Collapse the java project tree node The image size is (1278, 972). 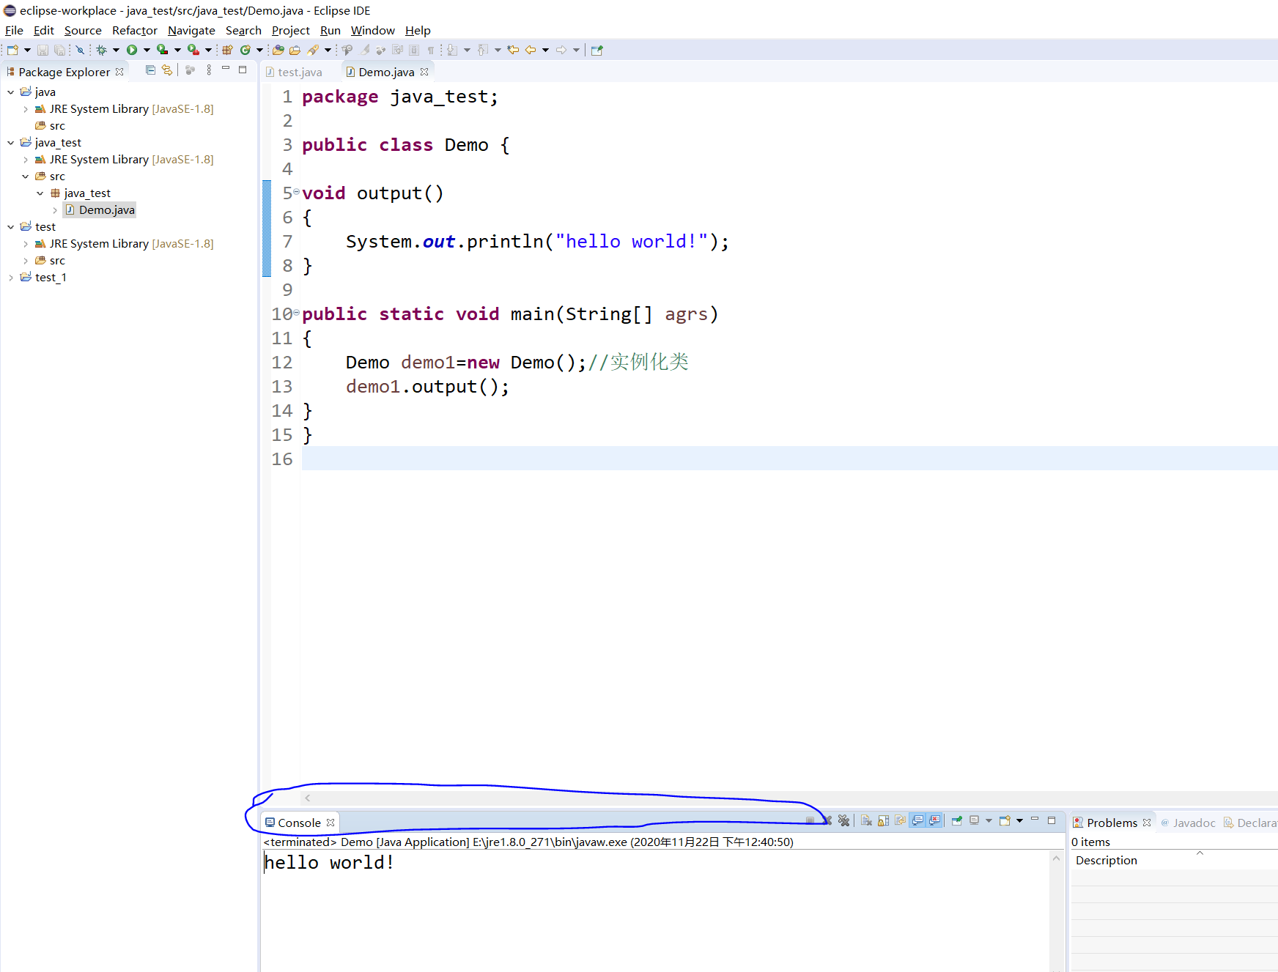tap(11, 92)
